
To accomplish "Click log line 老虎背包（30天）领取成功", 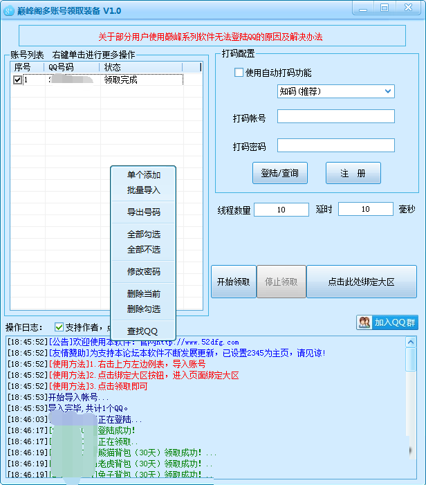I will coord(110,464).
